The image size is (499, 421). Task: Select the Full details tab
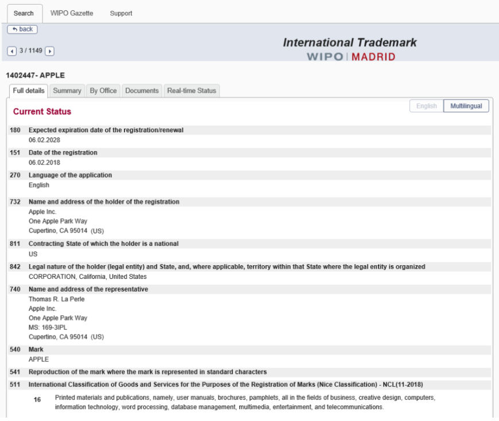pos(29,91)
